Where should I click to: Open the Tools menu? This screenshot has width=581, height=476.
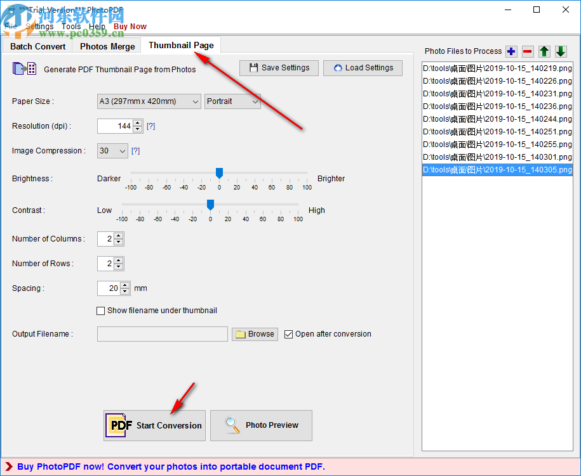click(x=71, y=26)
